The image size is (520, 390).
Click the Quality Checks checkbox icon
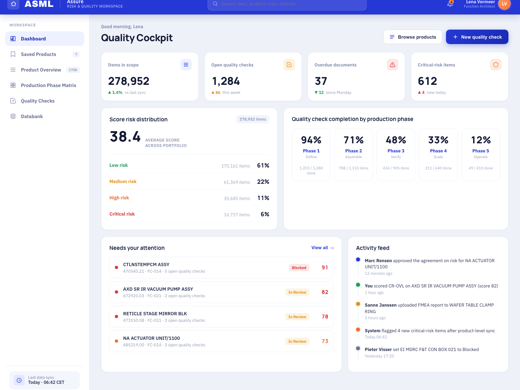[13, 101]
